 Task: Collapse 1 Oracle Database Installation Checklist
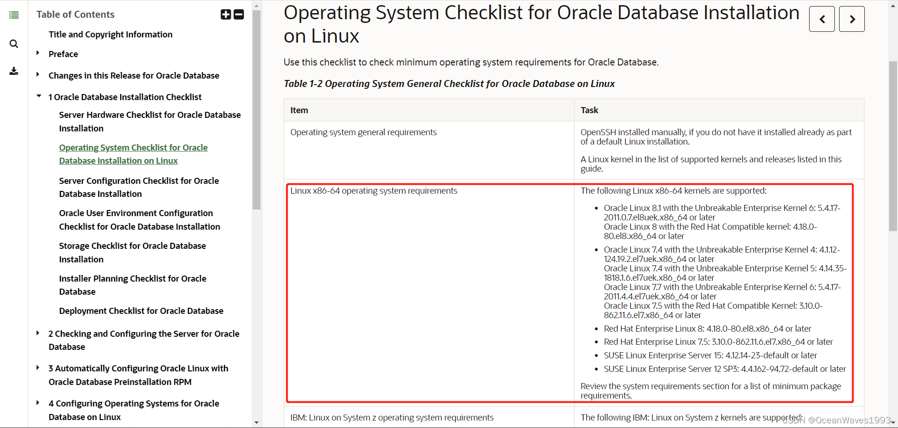38,96
